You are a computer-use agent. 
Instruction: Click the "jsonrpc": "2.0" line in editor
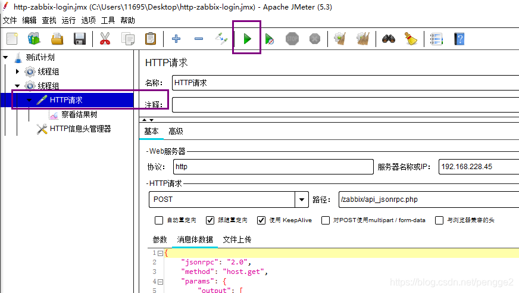coord(216,262)
